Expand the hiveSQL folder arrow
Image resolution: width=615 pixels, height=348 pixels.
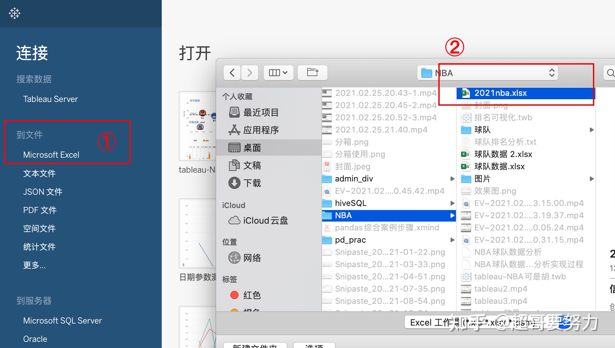(452, 203)
